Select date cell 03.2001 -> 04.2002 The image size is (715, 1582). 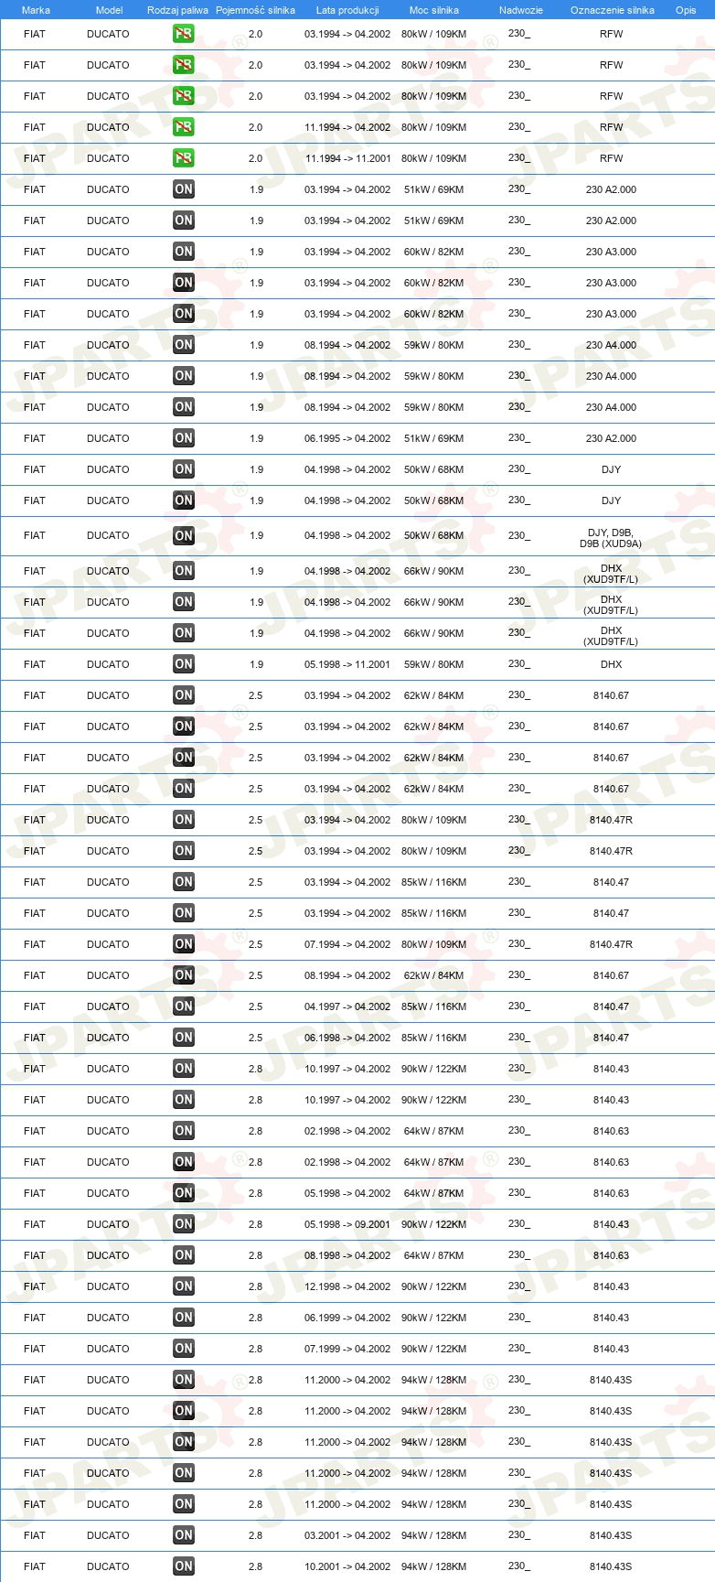click(x=347, y=1535)
